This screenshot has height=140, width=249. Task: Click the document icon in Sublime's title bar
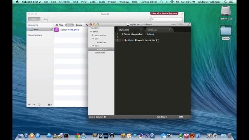point(128,24)
